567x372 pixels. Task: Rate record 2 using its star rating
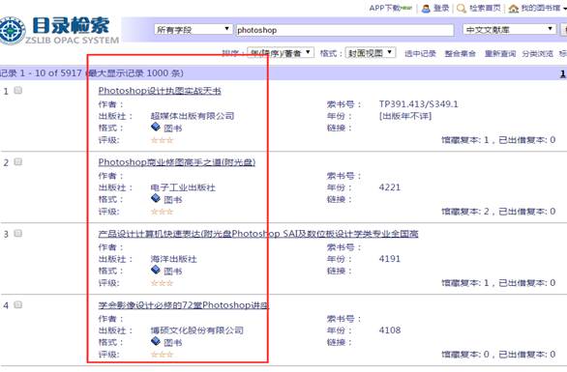click(x=162, y=212)
